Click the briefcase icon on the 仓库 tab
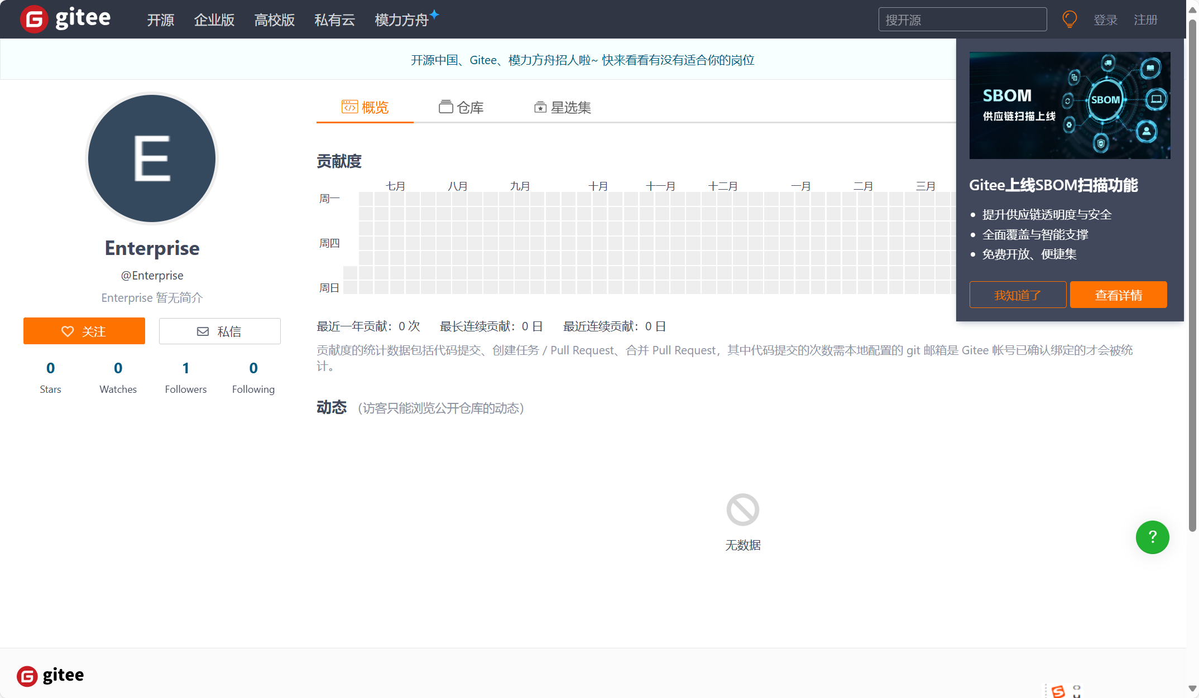1199x698 pixels. [445, 107]
